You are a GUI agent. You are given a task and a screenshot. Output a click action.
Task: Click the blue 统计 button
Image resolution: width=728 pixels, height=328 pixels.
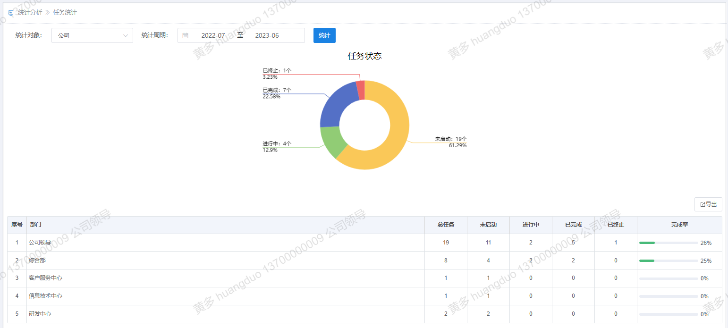324,35
